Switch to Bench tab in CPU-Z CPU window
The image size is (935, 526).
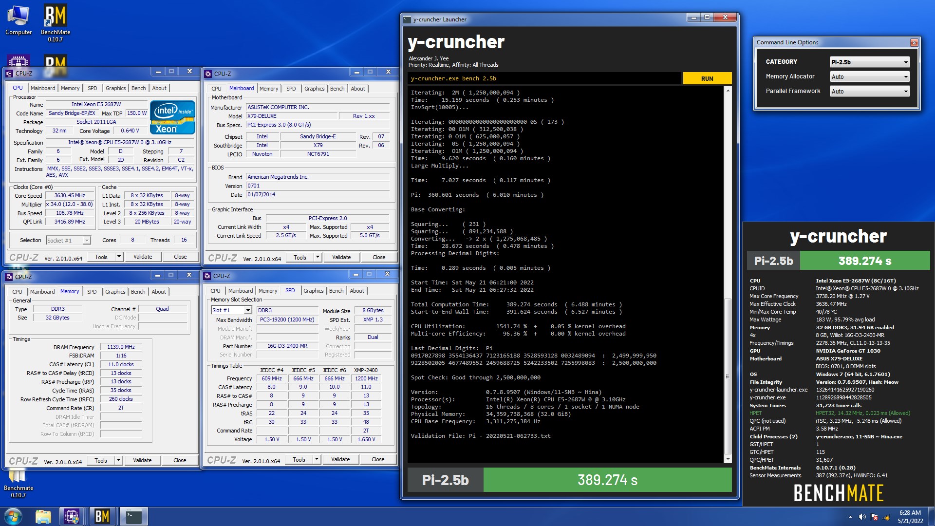tap(138, 88)
